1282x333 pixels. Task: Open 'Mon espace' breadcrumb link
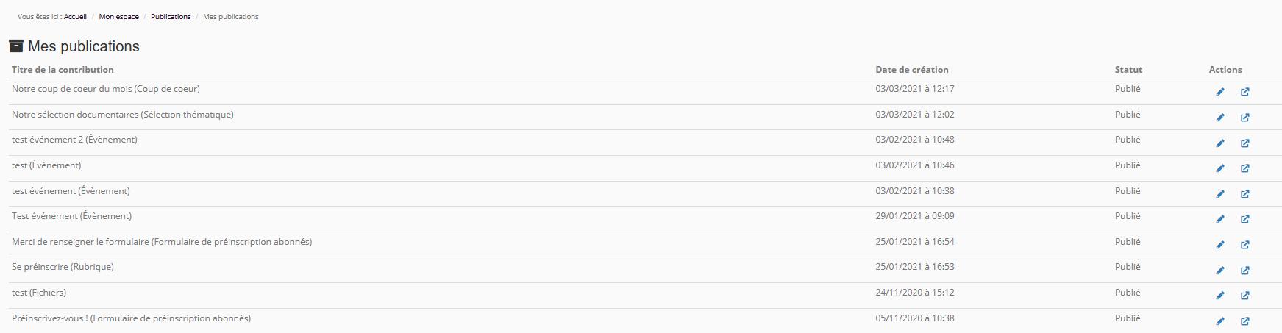click(118, 17)
